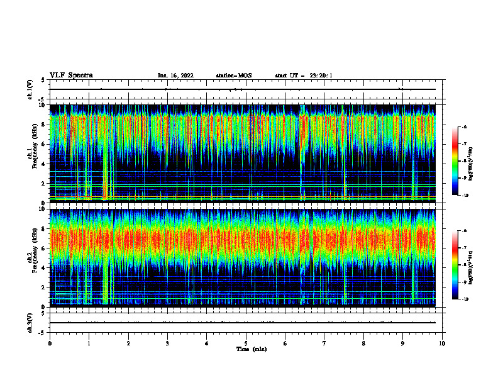Image resolution: width=498 pixels, height=385 pixels.
Task: Click the "start UT = 23:20: 1" text
Action: coord(304,75)
